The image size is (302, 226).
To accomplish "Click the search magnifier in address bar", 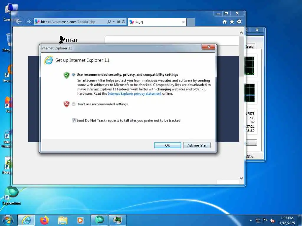I will click(109, 21).
